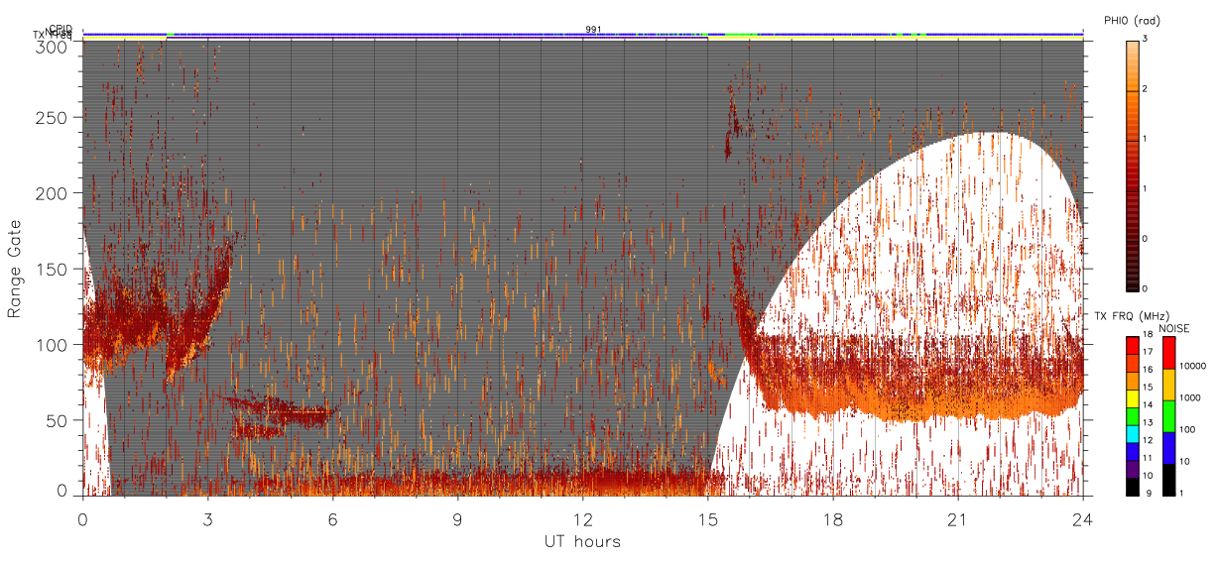Click the UT hours tick label '6'
The image size is (1218, 562).
point(332,518)
